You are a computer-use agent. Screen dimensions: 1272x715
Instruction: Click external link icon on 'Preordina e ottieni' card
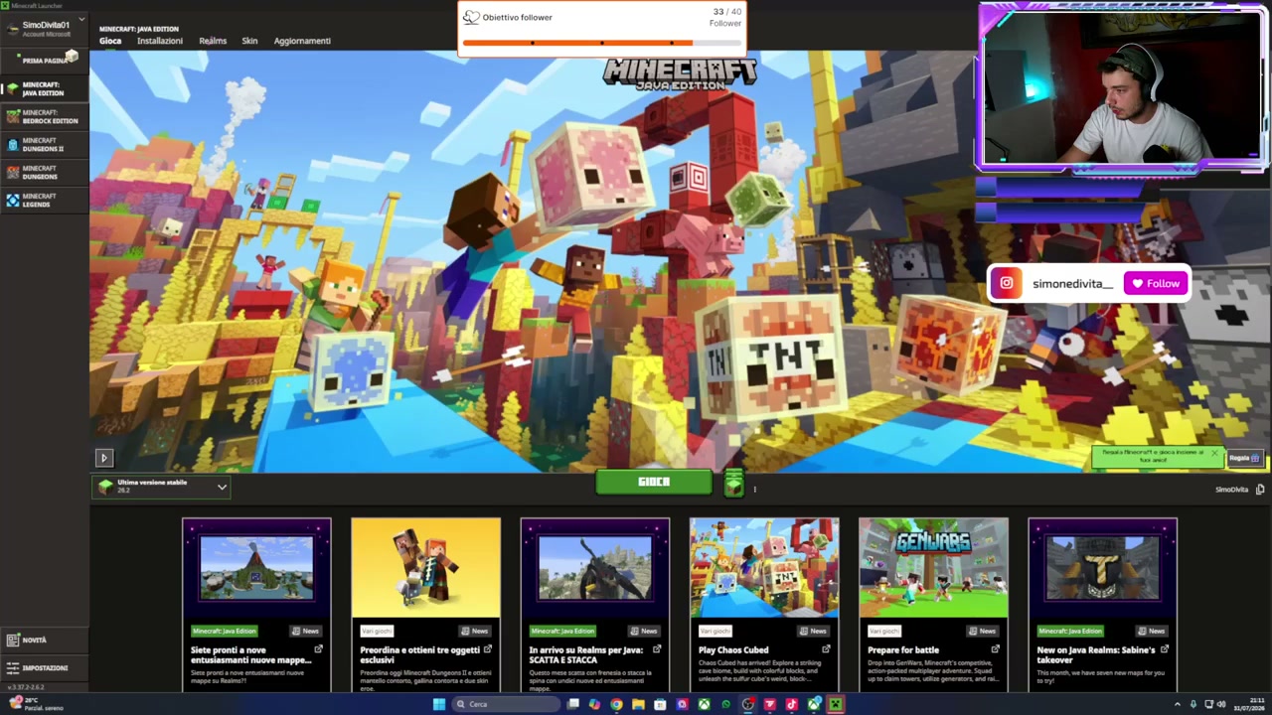(487, 649)
